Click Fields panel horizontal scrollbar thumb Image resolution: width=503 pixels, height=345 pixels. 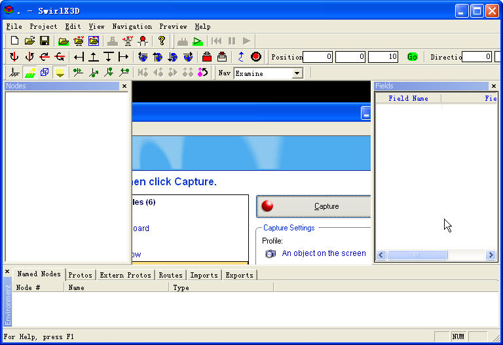point(417,255)
